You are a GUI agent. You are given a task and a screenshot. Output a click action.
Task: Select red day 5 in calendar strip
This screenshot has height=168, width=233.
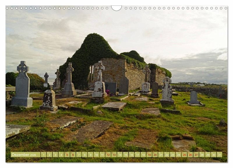coord(67,155)
